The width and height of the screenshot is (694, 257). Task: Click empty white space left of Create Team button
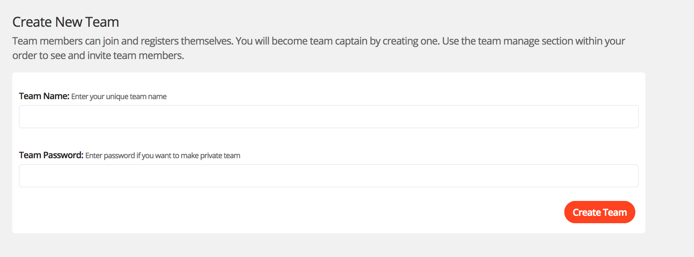click(297, 212)
